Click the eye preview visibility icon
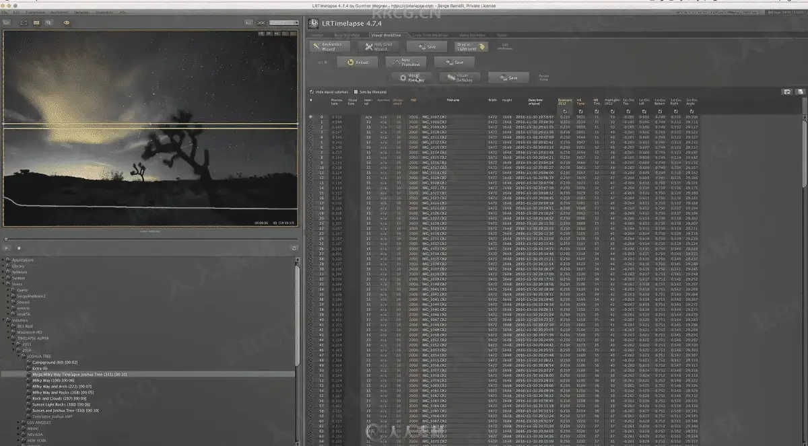The image size is (808, 446). (x=67, y=23)
